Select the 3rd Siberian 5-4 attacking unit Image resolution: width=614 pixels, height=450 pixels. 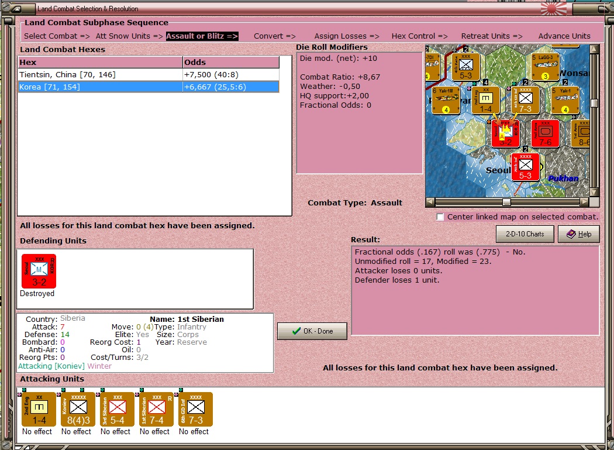pos(117,409)
